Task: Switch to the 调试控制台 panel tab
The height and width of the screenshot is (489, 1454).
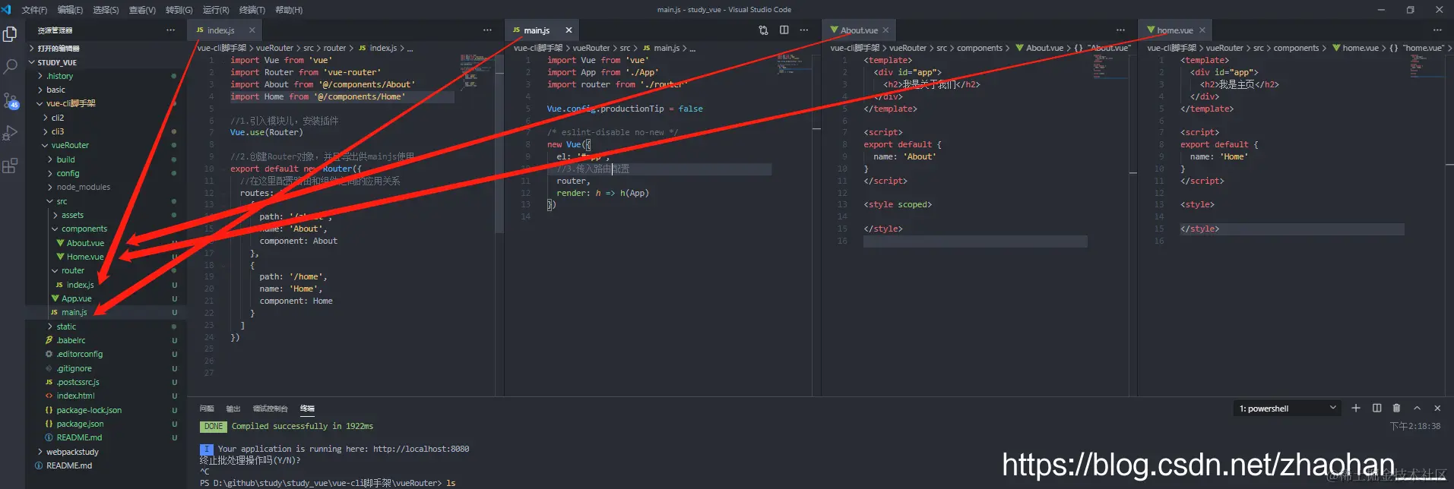Action: click(270, 409)
